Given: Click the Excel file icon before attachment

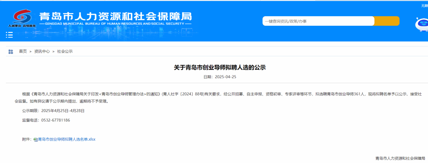Looking at the screenshot, I should tap(35, 140).
